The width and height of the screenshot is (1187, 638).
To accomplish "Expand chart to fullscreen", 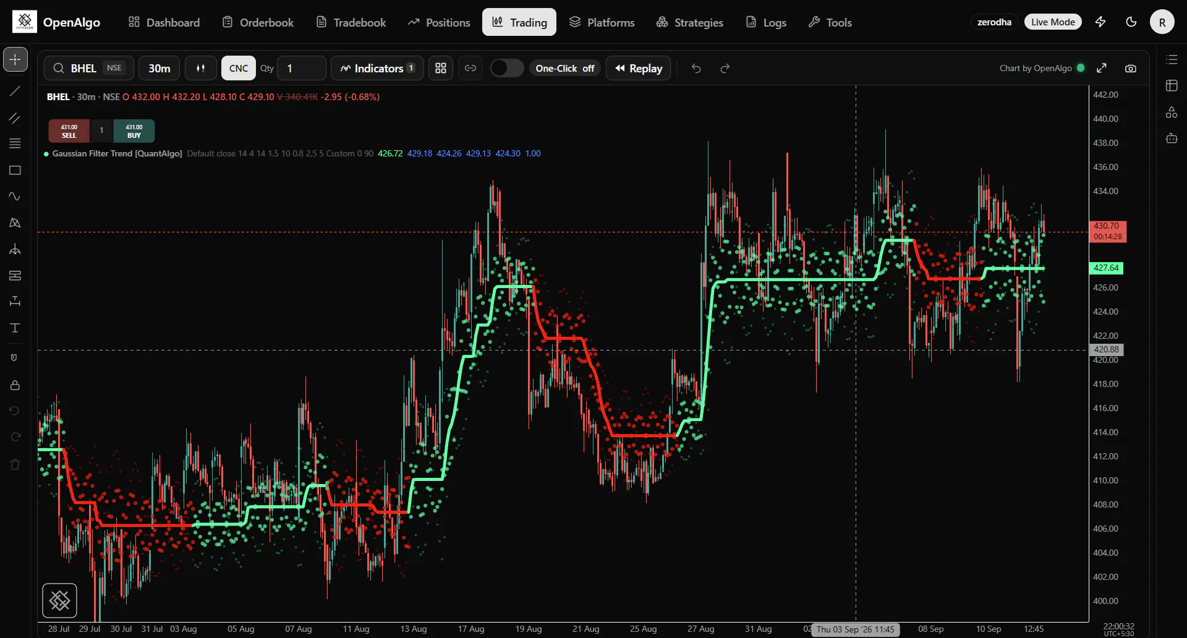I will (1102, 68).
